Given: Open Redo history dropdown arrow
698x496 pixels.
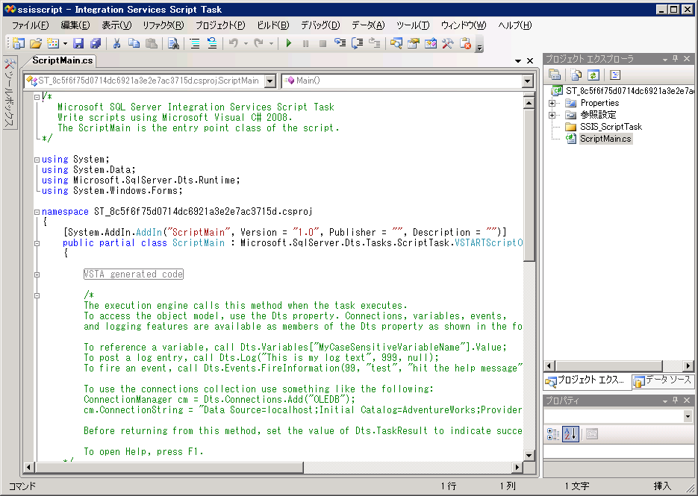Looking at the screenshot, I should pyautogui.click(x=271, y=43).
